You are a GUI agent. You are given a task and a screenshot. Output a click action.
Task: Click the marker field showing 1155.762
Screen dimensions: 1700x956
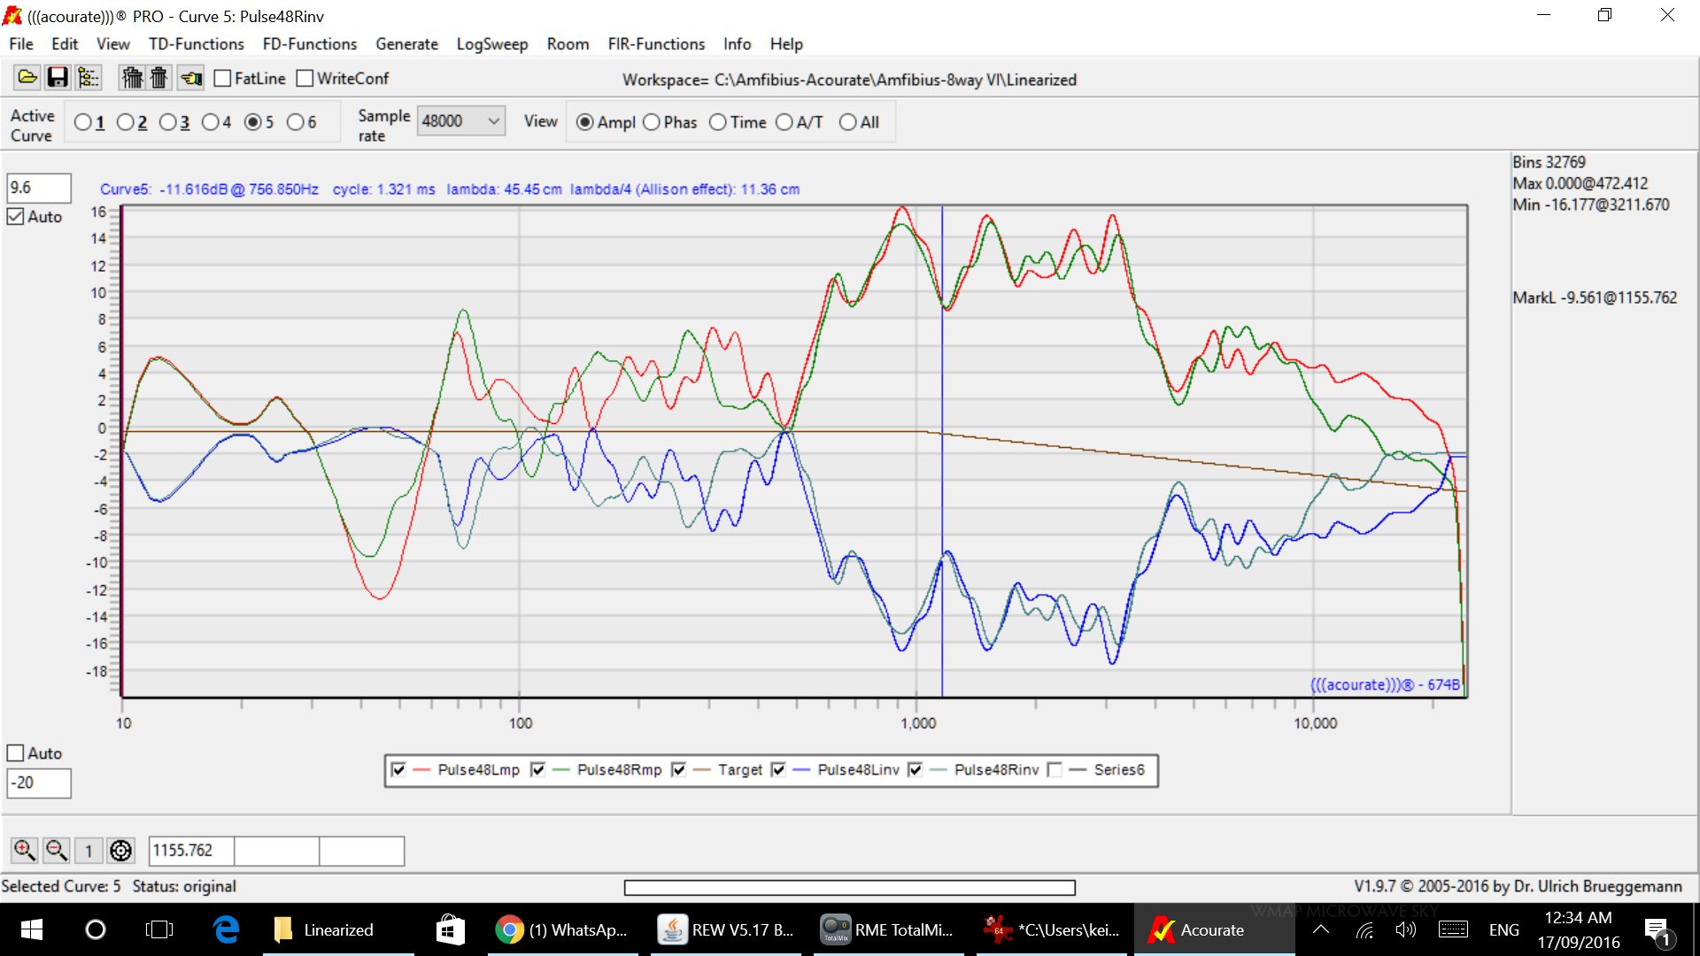coord(191,851)
